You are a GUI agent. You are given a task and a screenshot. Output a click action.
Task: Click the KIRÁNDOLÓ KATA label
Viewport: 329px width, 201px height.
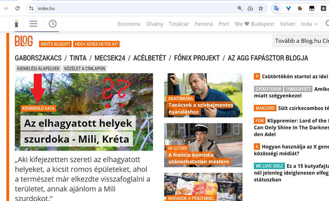(39, 108)
